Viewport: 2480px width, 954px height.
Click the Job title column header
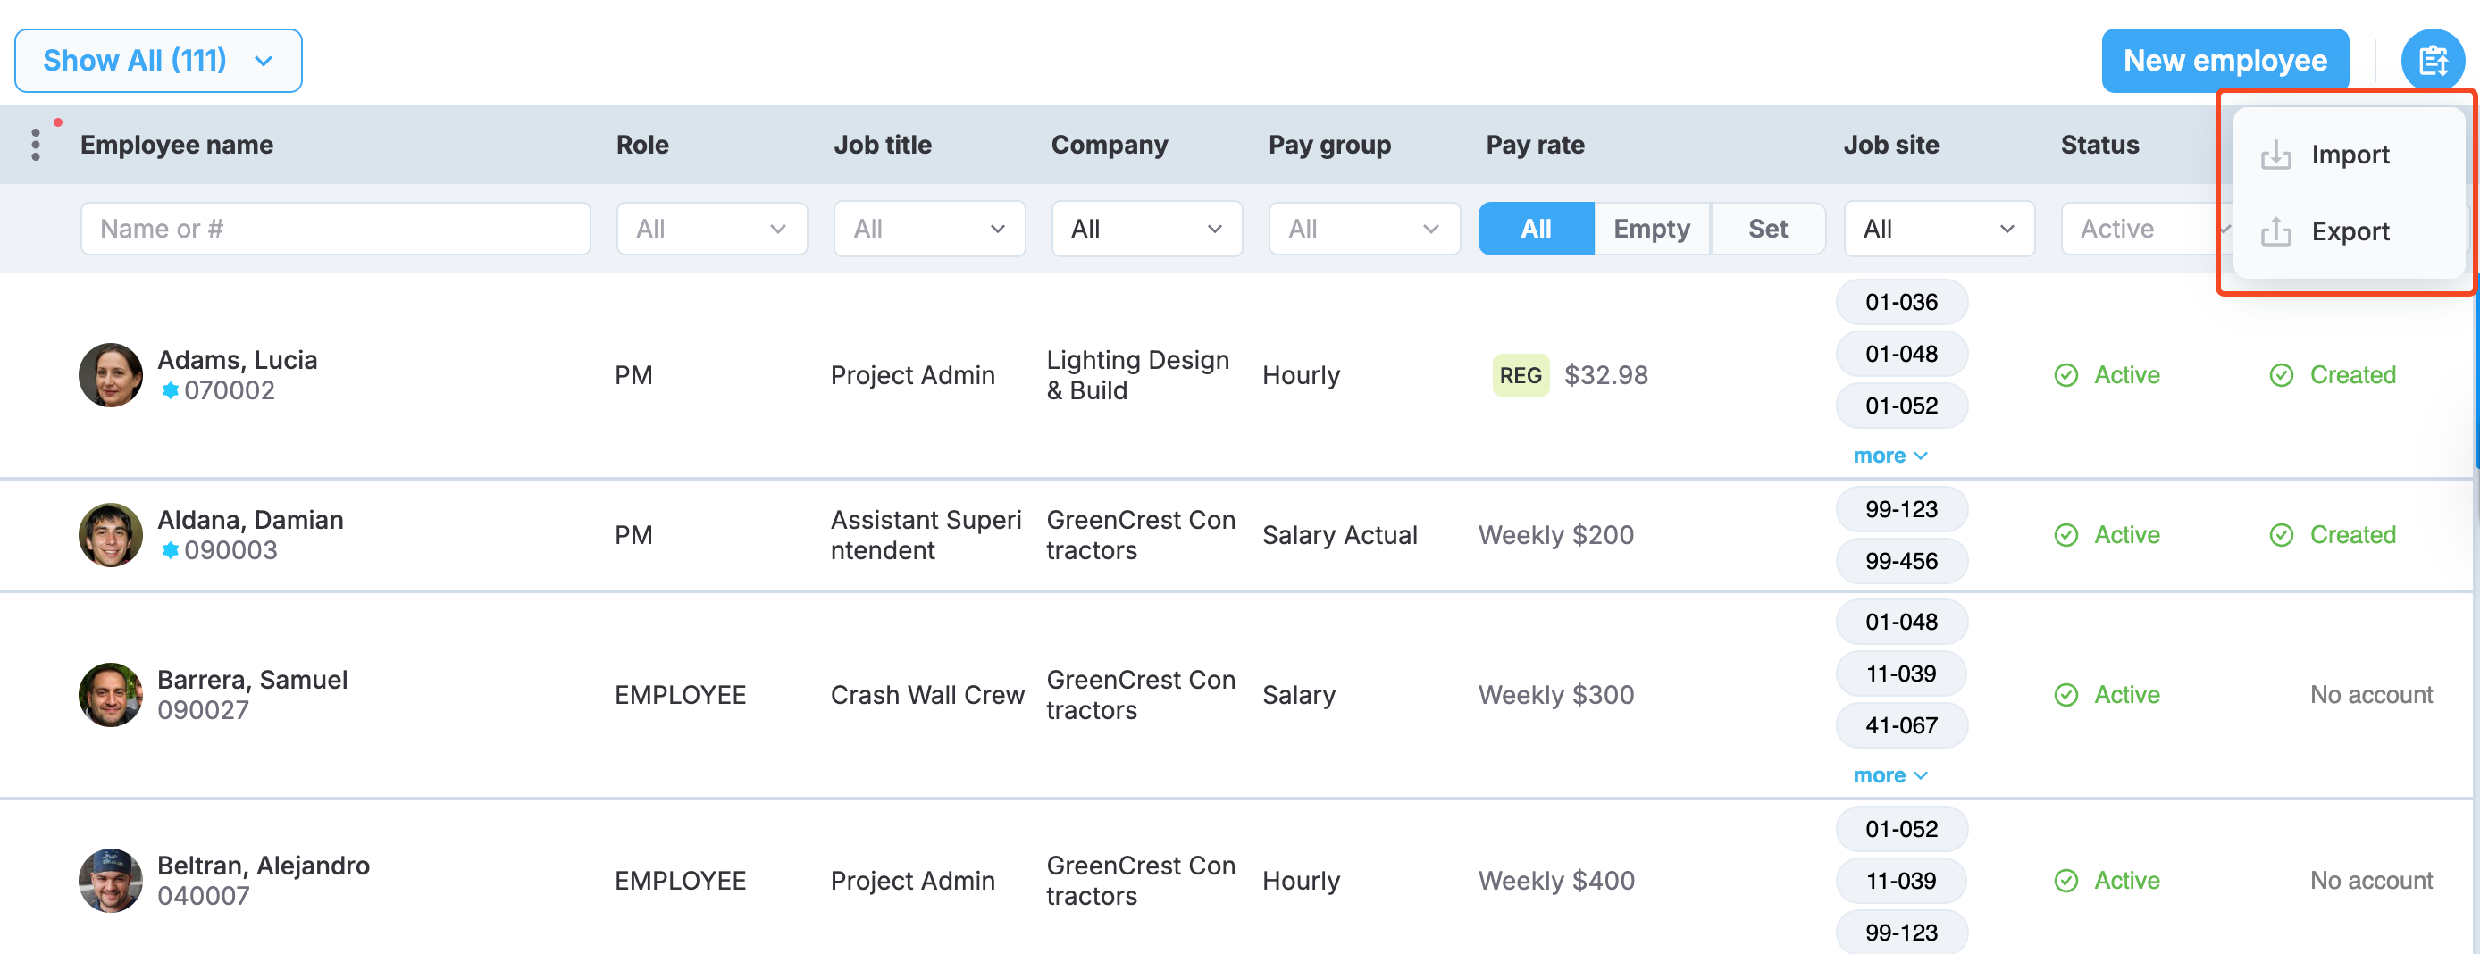point(882,145)
